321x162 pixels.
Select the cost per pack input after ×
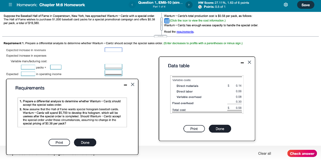point(56,67)
